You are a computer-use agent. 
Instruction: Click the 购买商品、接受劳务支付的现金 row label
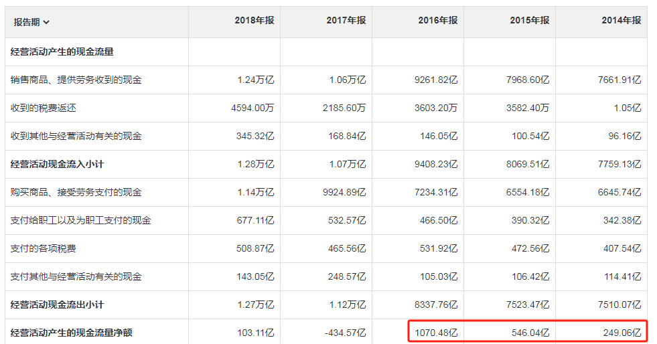coord(76,192)
